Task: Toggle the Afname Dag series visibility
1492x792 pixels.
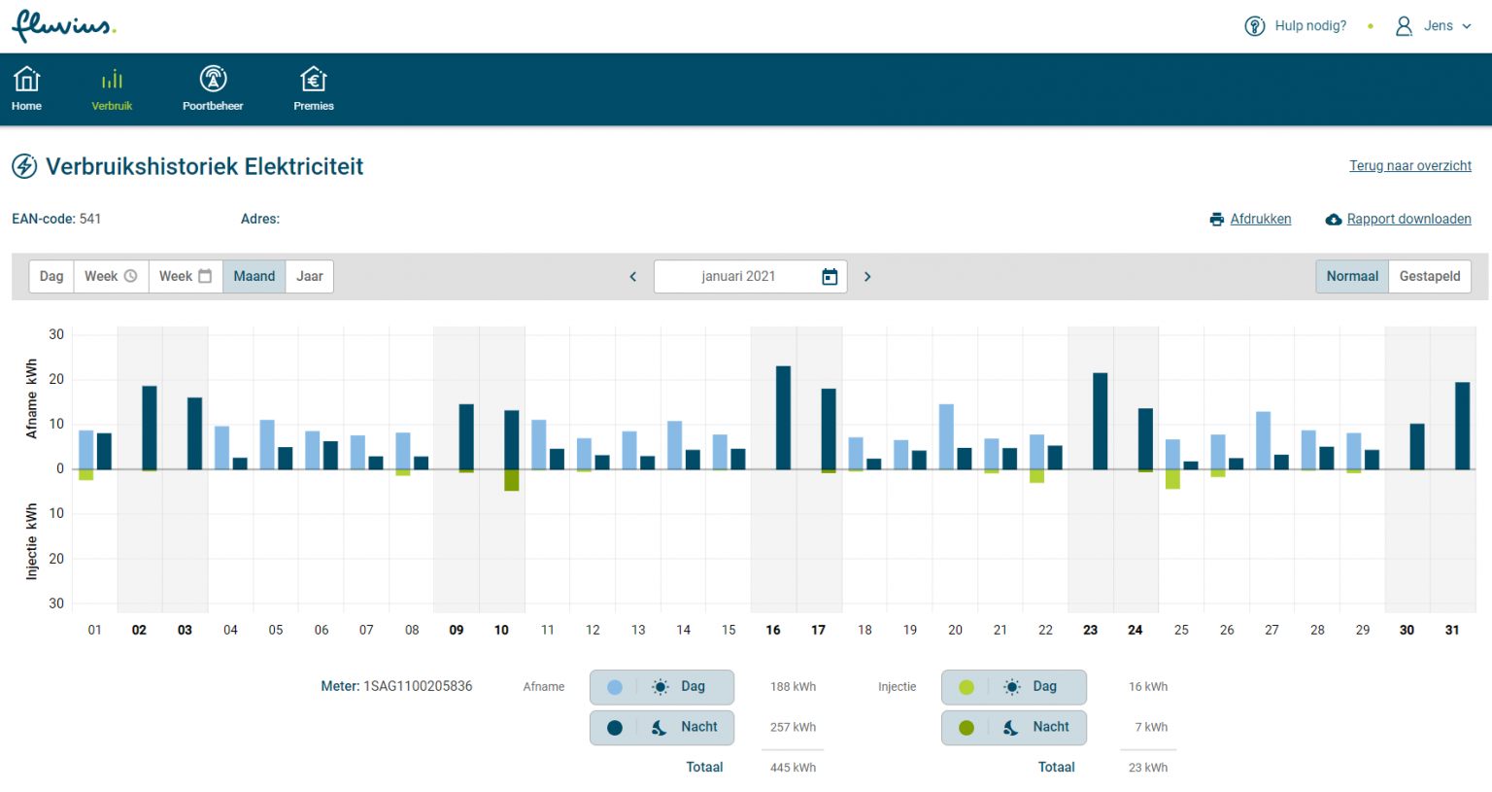Action: tap(661, 687)
